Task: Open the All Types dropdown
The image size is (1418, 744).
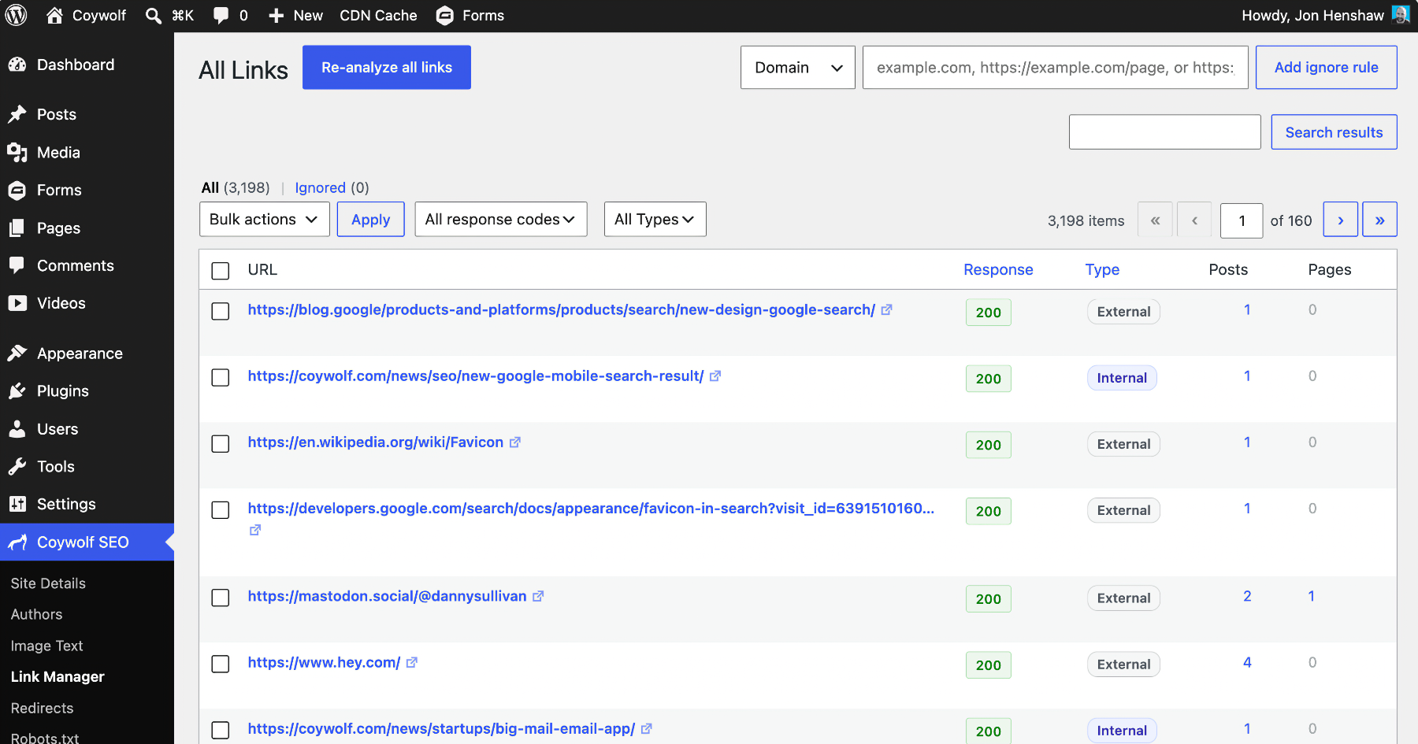Action: pyautogui.click(x=655, y=219)
